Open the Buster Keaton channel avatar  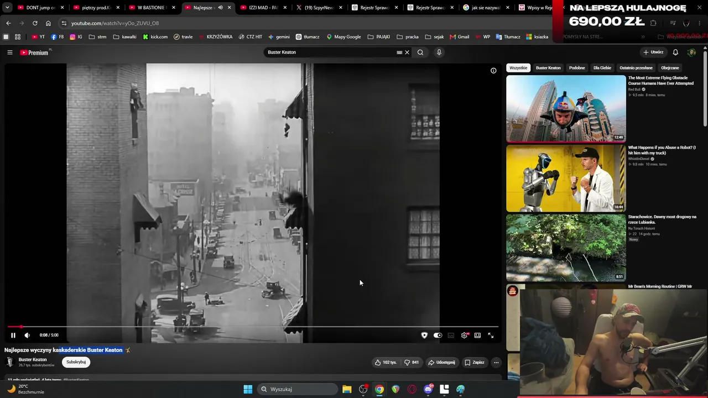pos(9,362)
